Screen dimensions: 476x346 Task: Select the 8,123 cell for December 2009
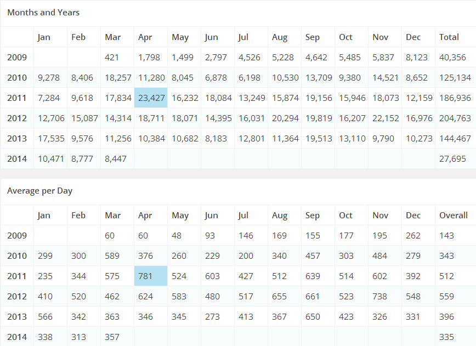417,58
